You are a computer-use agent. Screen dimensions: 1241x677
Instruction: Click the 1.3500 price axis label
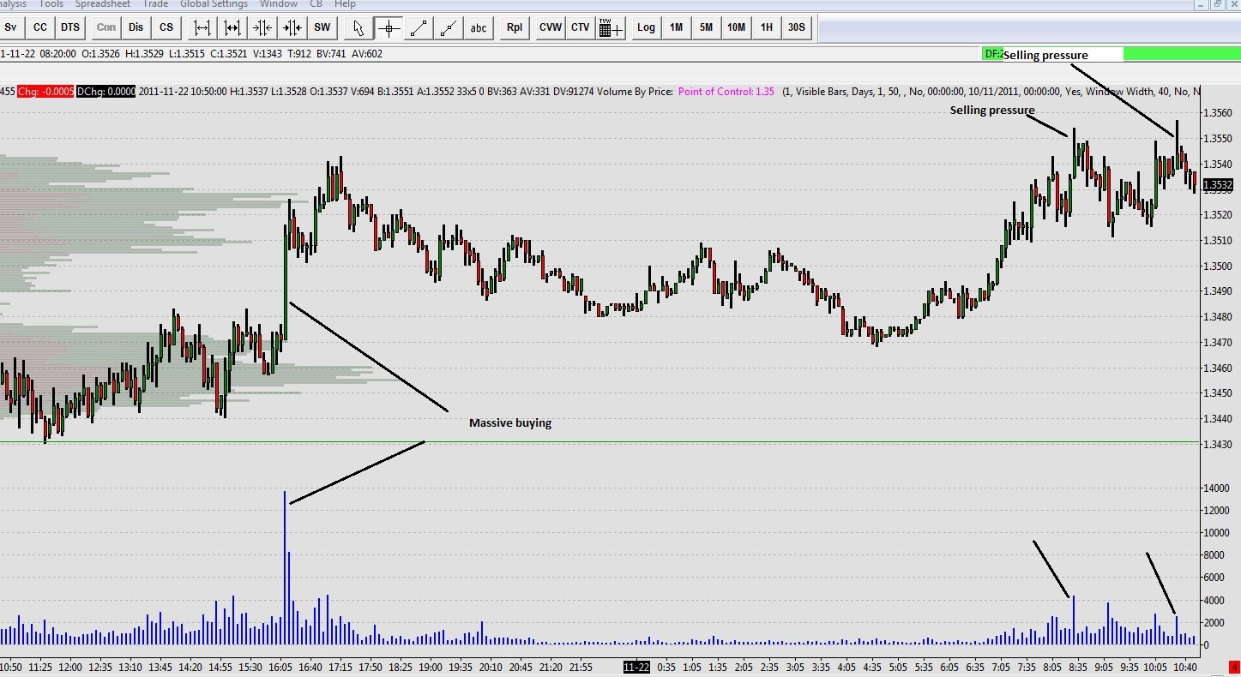pyautogui.click(x=1219, y=266)
